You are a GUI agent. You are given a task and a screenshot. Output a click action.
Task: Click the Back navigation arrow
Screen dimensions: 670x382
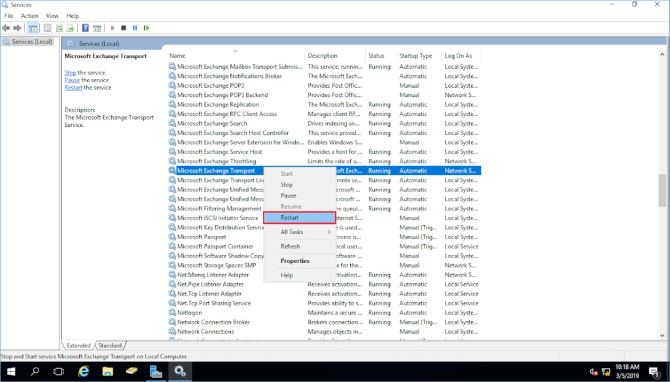(x=5, y=27)
